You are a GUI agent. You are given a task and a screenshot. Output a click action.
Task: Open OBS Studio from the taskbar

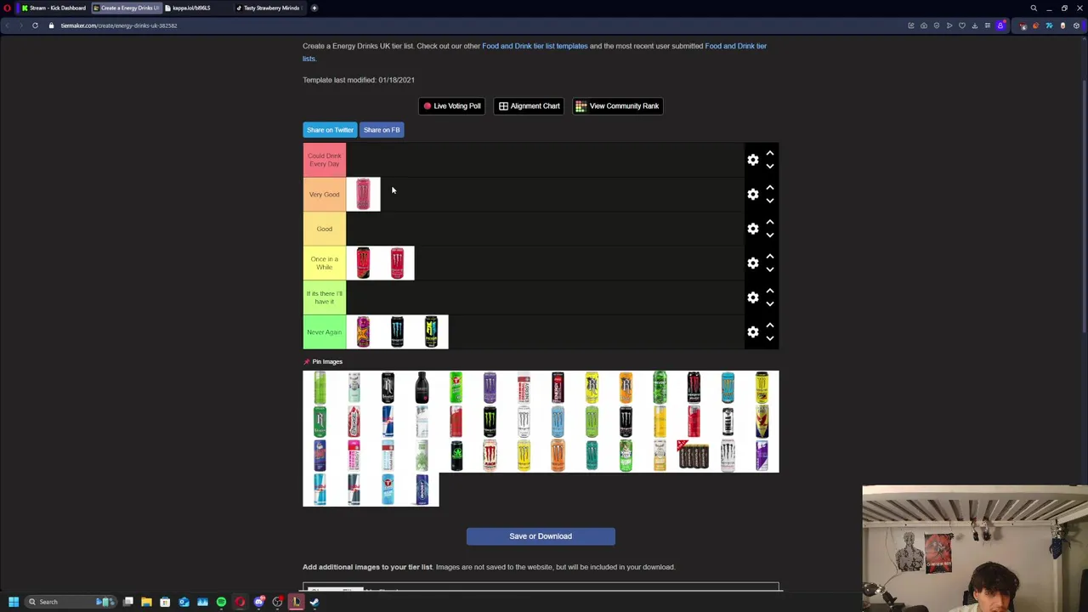[x=278, y=602]
